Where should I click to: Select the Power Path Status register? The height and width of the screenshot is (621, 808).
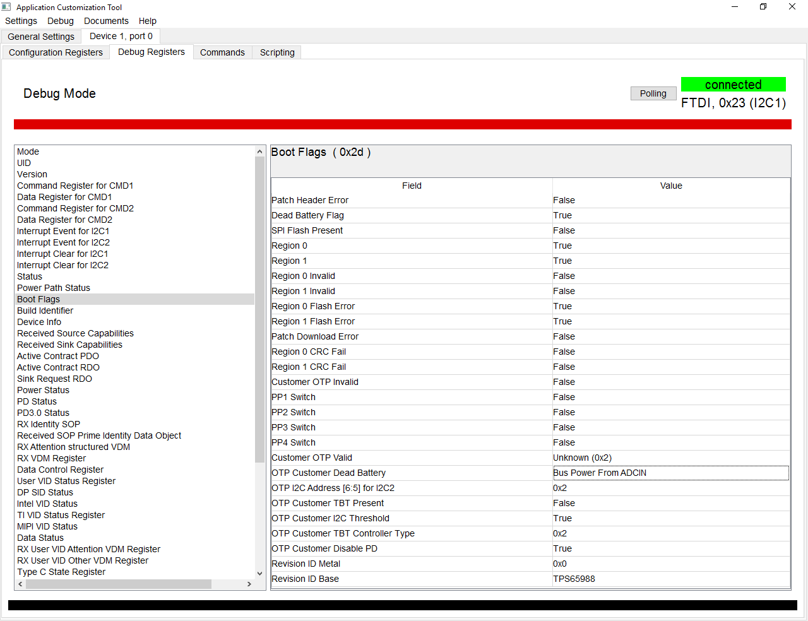(54, 288)
